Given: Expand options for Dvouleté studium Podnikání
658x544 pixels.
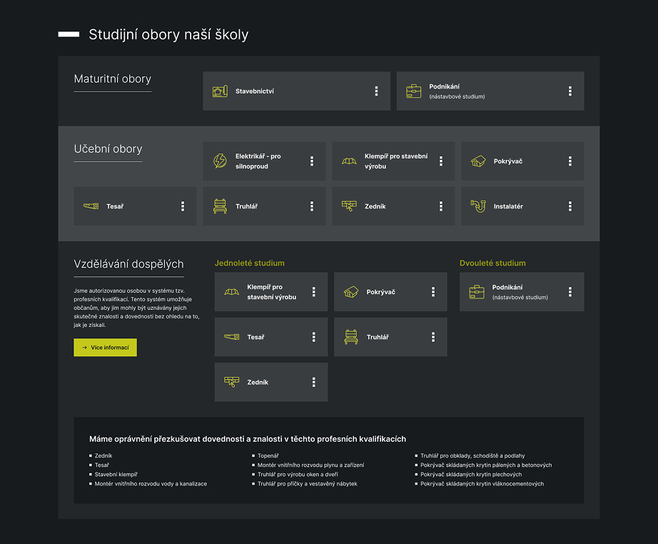Looking at the screenshot, I should 570,292.
